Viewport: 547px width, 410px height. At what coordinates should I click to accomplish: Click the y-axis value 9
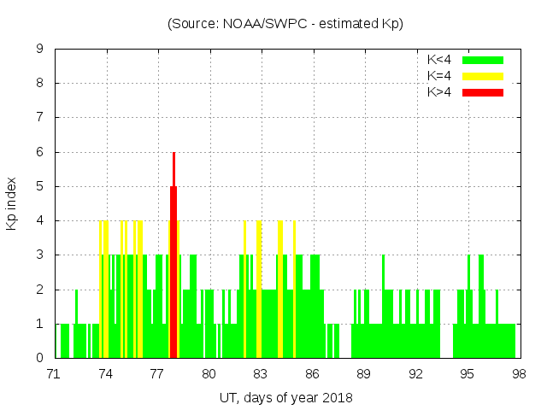pos(39,49)
